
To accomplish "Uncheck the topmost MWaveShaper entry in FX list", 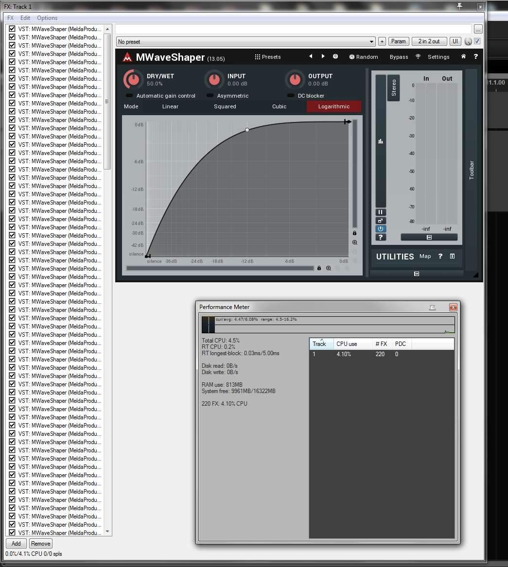I will point(12,29).
